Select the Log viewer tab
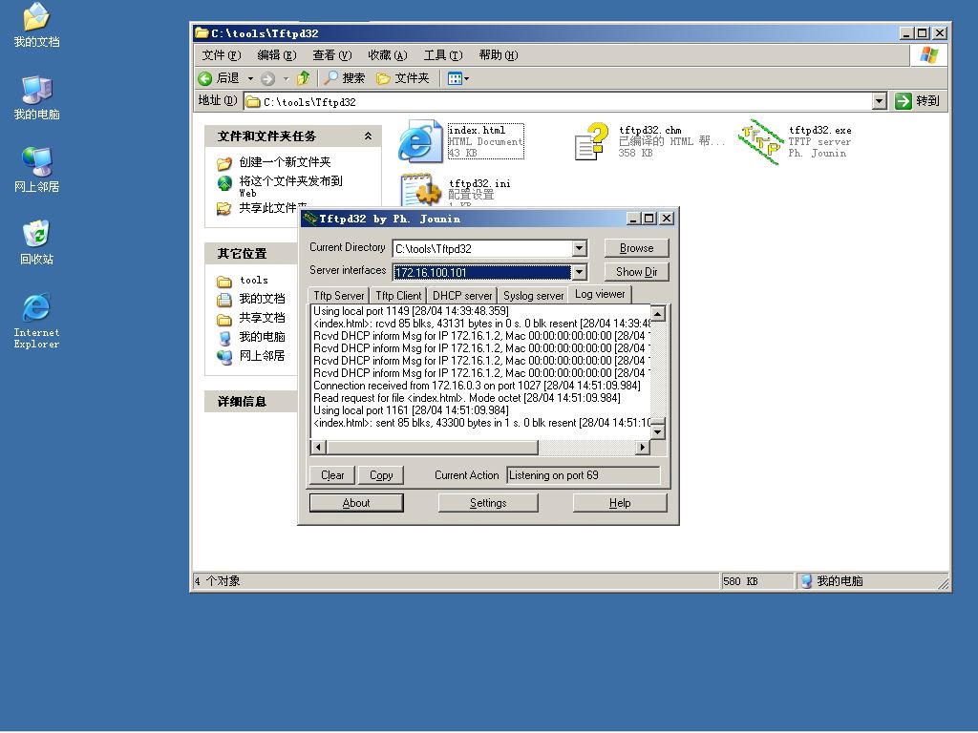This screenshot has height=733, width=978. click(600, 294)
